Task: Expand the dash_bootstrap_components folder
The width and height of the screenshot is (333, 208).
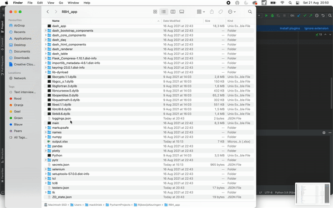Action: click(x=46, y=31)
